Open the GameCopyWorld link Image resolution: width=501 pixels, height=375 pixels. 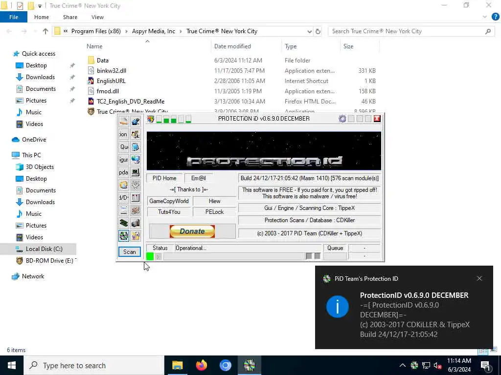[169, 201]
